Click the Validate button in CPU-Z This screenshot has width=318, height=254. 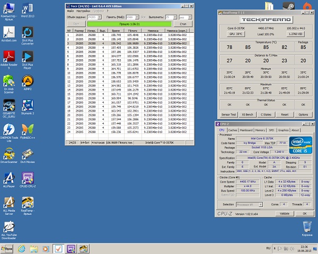point(284,213)
